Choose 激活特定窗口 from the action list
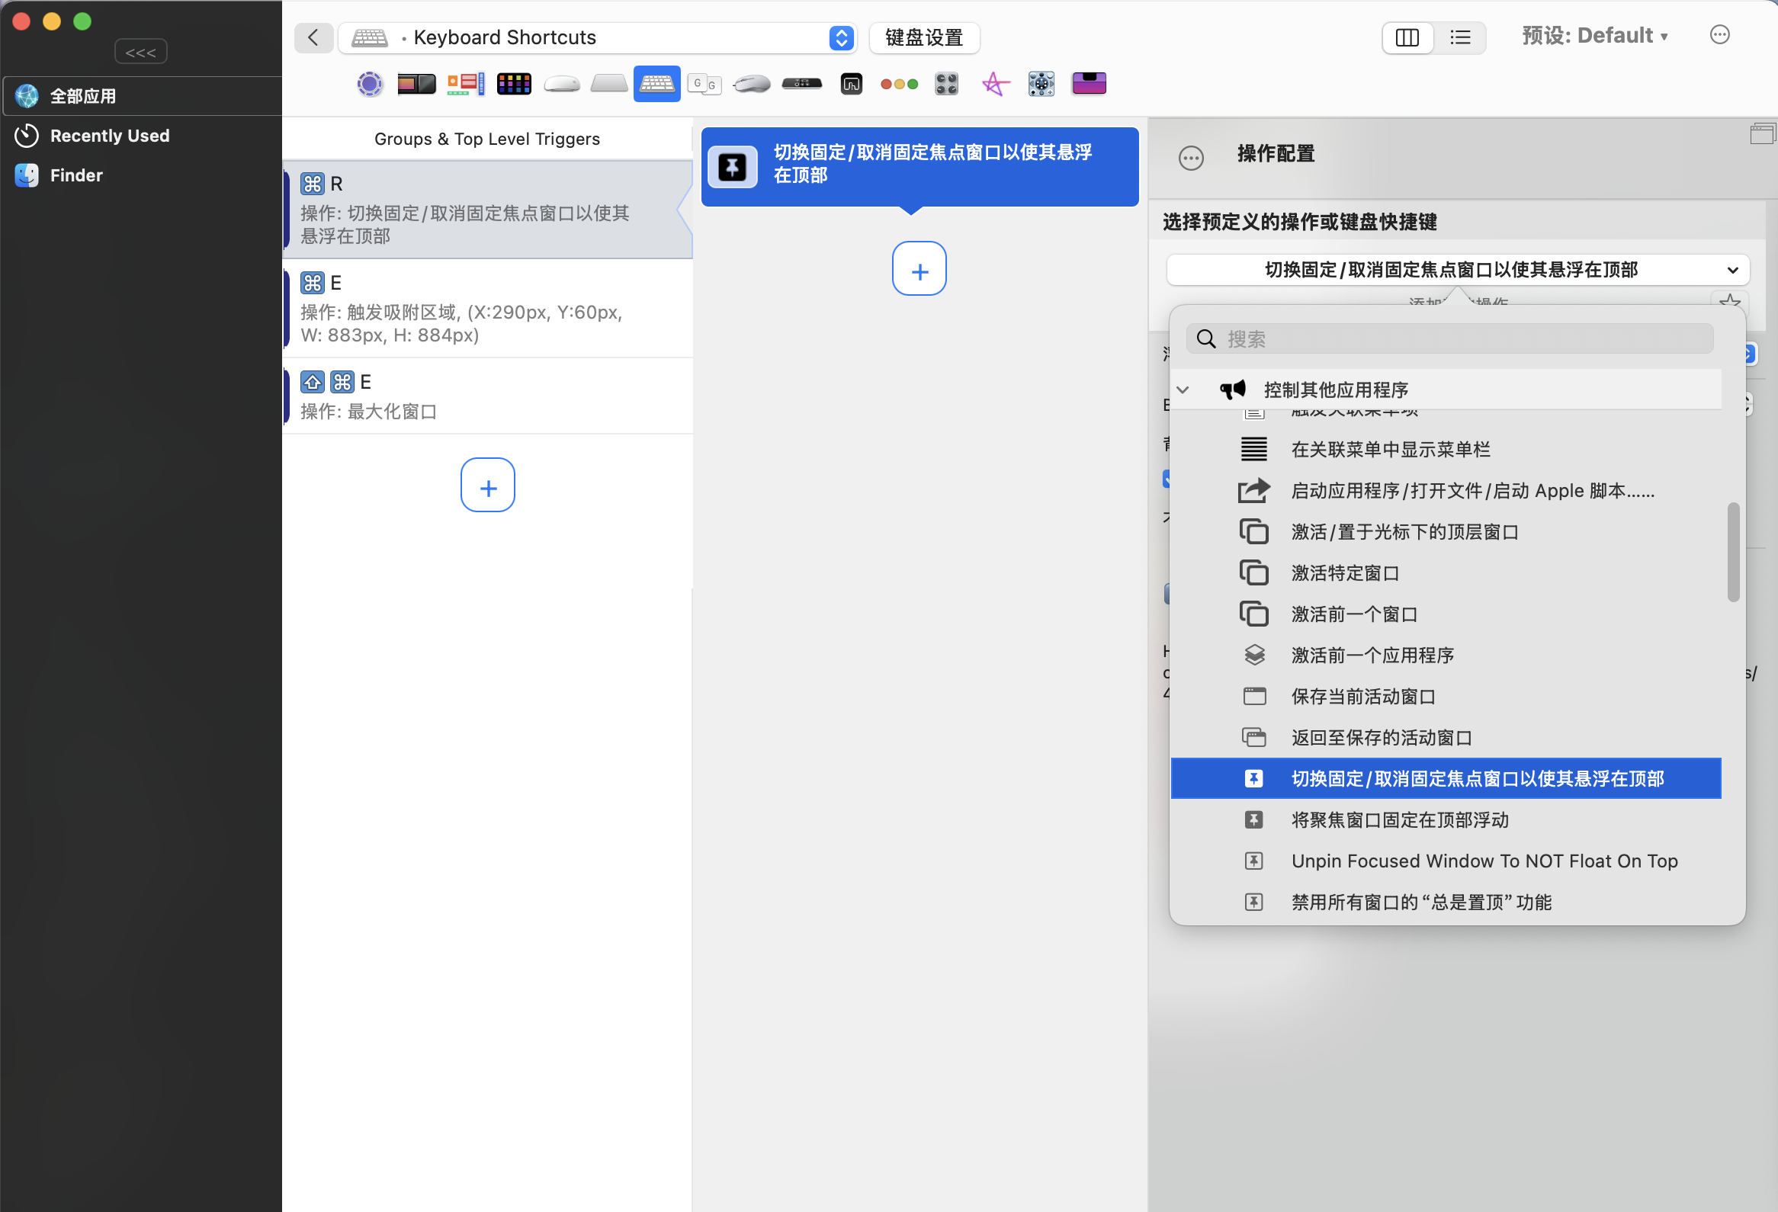The height and width of the screenshot is (1212, 1778). 1345,573
